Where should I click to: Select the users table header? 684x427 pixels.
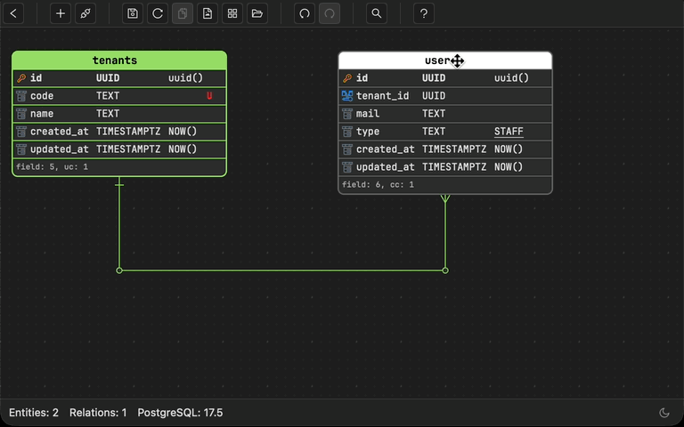point(419,60)
